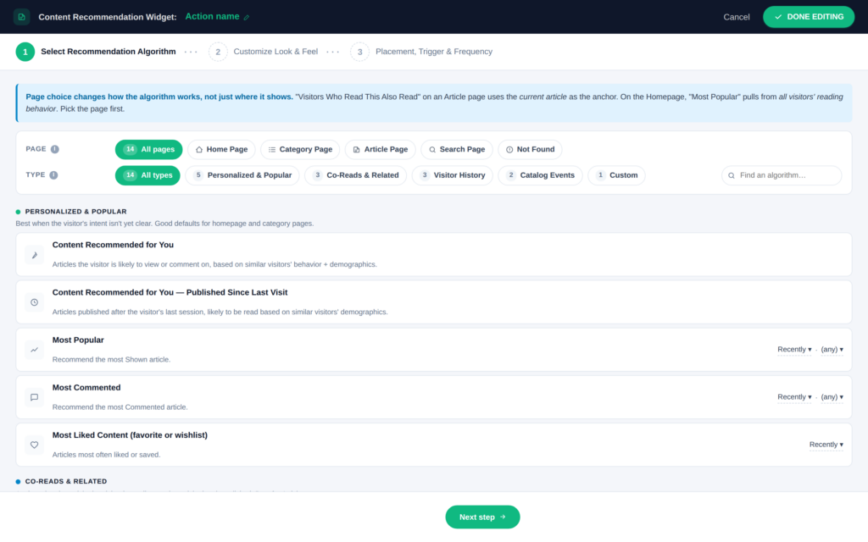This screenshot has width=868, height=542.
Task: Select the Content Recommended for You algorithm
Action: coord(434,255)
